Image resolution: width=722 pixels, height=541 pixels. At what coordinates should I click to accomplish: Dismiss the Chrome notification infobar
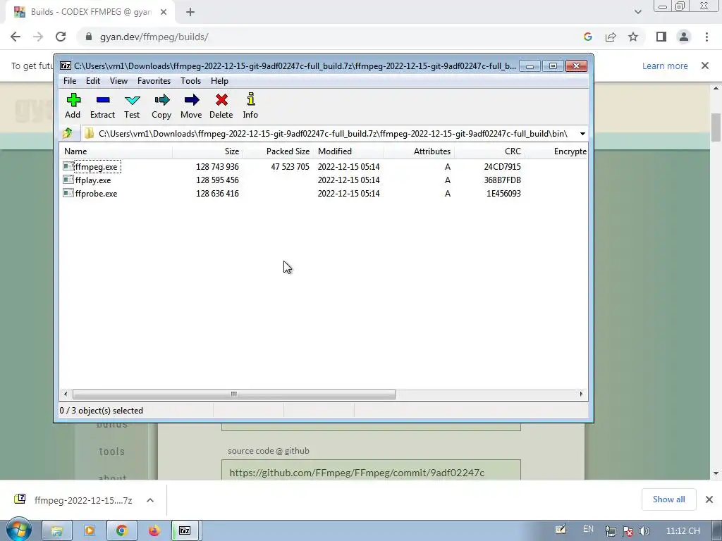tap(705, 66)
